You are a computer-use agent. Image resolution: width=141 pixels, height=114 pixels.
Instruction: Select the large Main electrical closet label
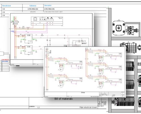pos(88,107)
